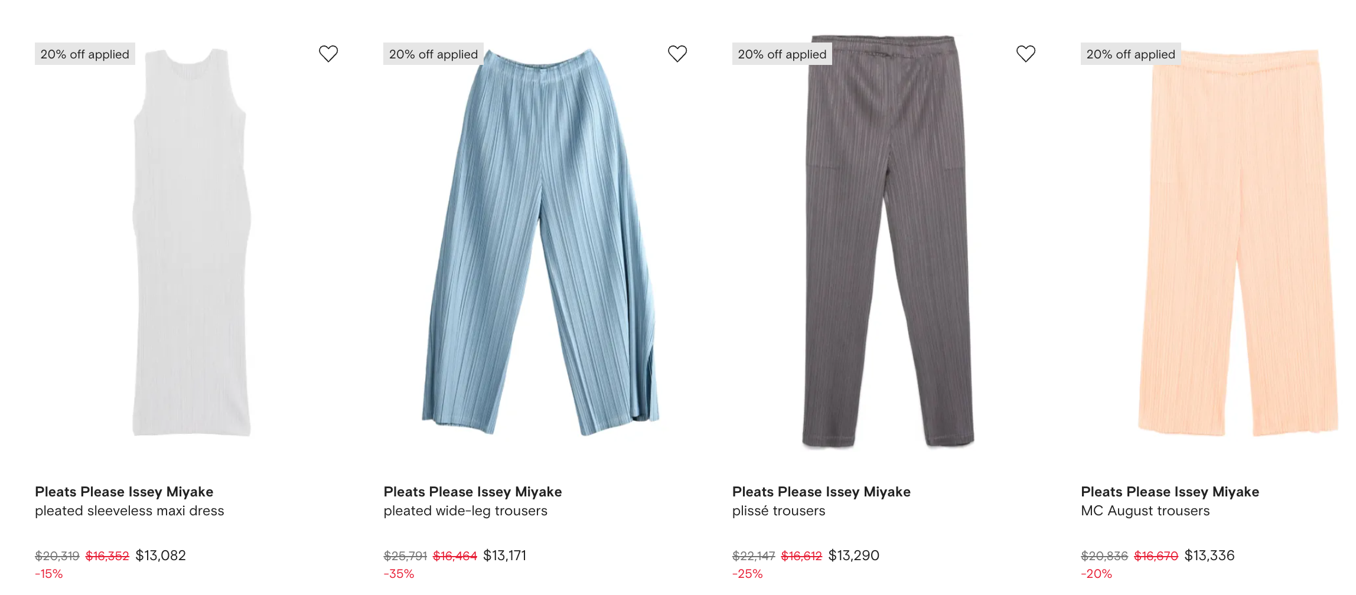
Task: Click '20% off applied' badge on blue trousers
Action: [433, 54]
